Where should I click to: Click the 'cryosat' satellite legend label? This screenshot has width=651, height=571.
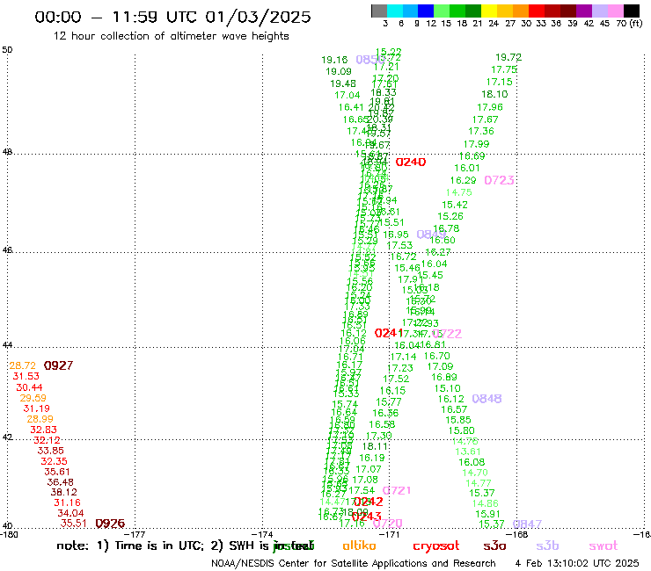pyautogui.click(x=436, y=546)
